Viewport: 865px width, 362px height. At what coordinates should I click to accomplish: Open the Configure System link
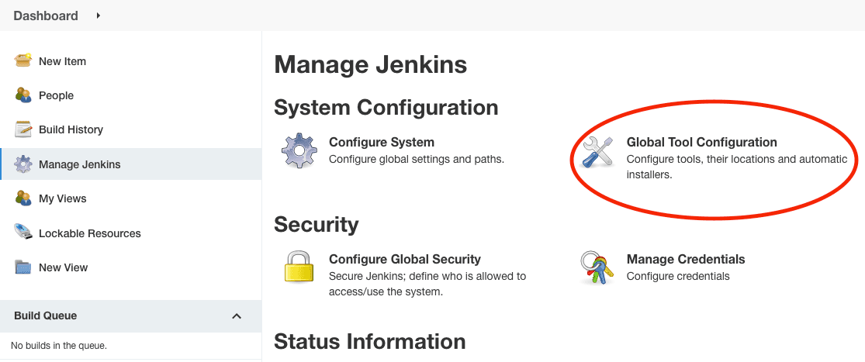[381, 142]
